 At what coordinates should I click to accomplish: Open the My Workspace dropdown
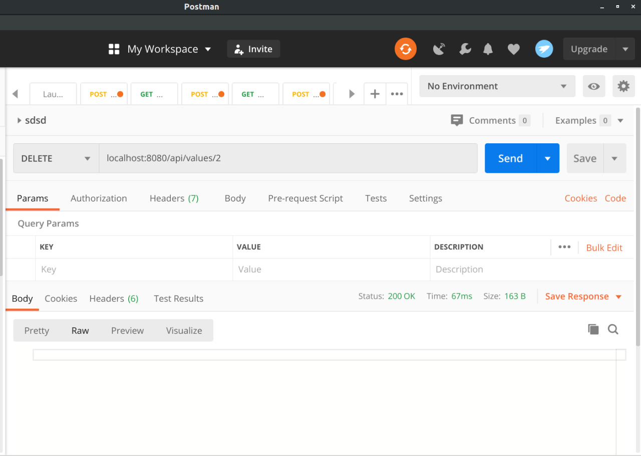(169, 49)
